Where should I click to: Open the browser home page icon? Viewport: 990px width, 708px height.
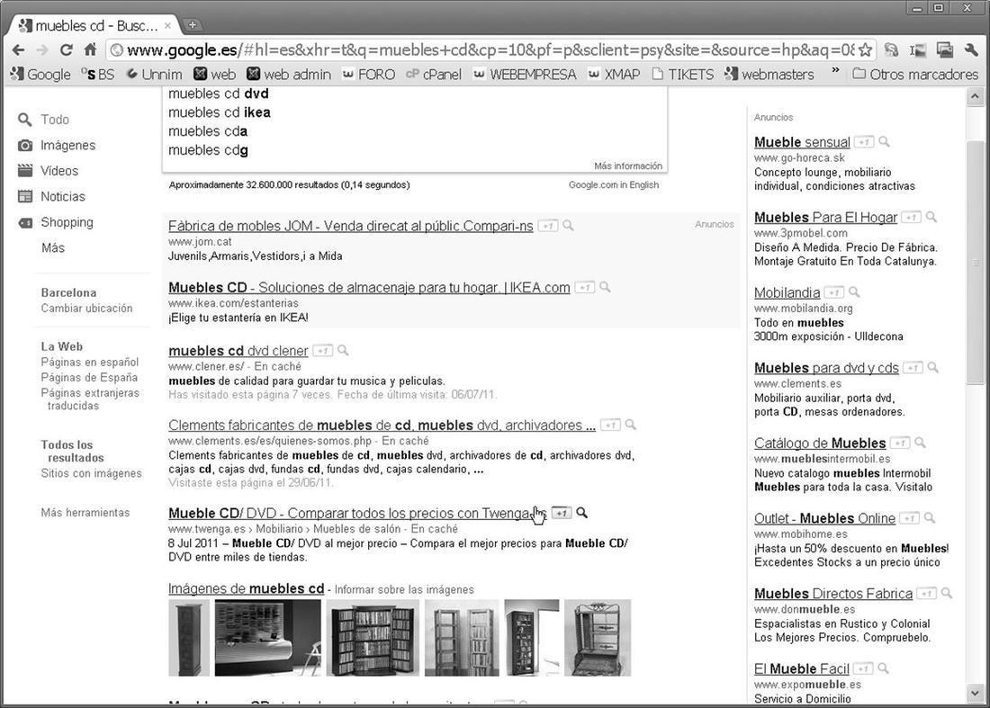tap(90, 49)
